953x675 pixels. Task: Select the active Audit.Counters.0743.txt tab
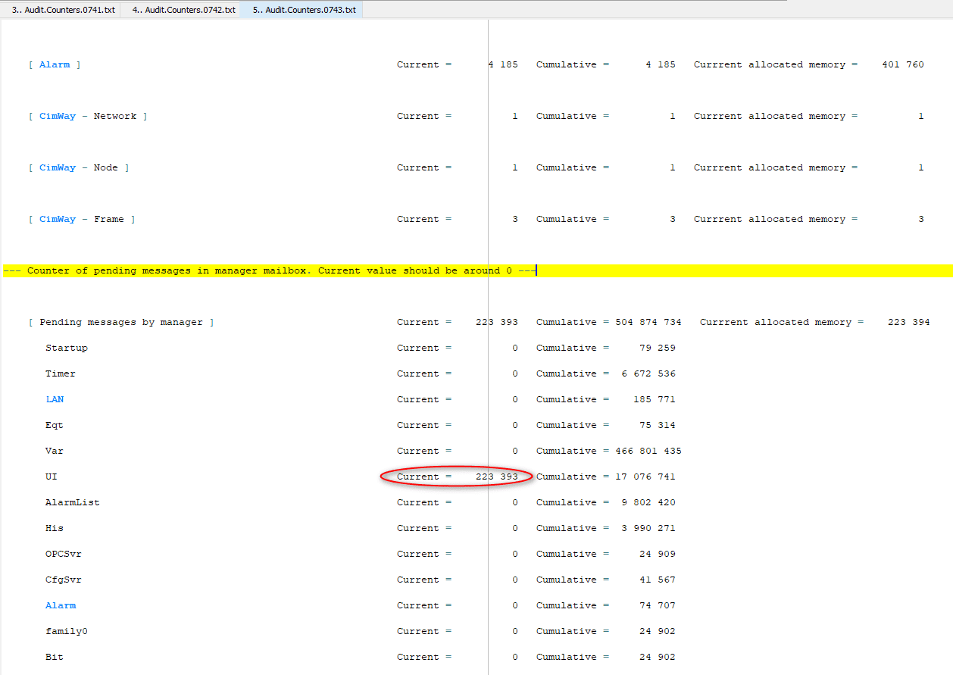(302, 10)
